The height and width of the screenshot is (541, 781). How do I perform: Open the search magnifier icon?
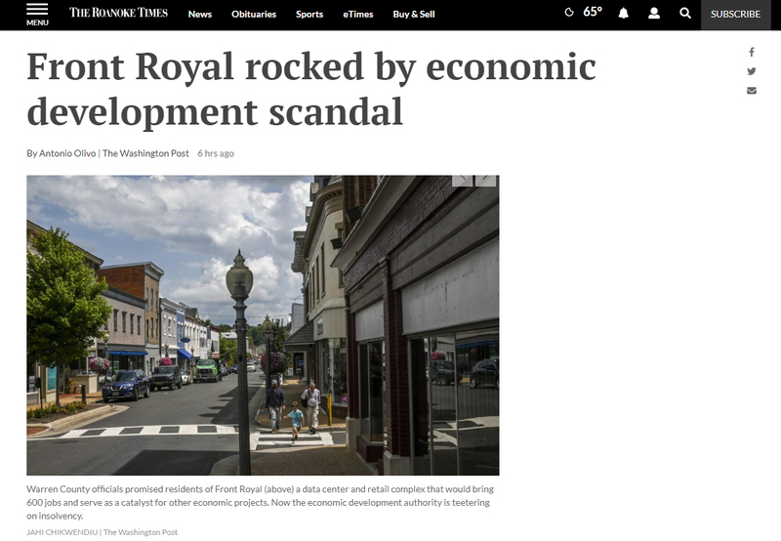pos(685,14)
